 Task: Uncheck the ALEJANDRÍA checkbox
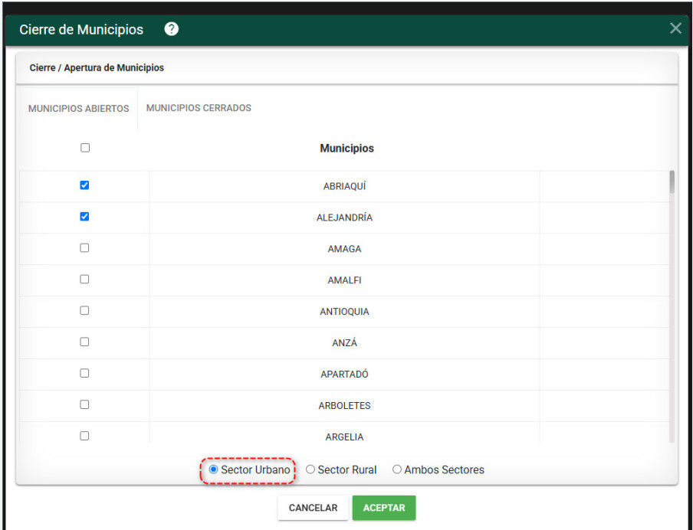84,217
